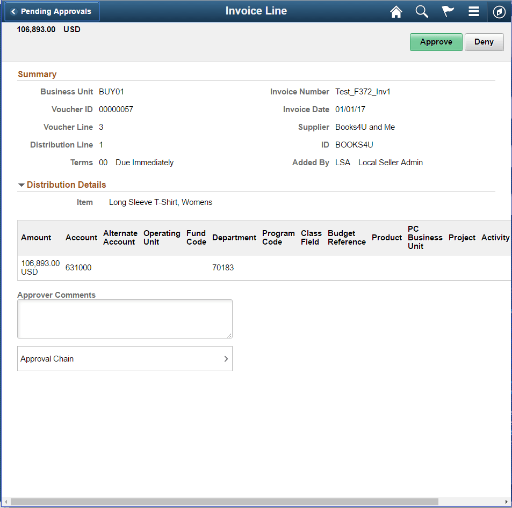
Task: Click the Amount column header
Action: [x=35, y=237]
